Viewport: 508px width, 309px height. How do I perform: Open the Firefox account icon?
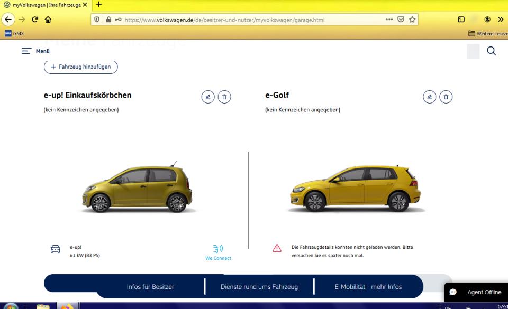[487, 20]
